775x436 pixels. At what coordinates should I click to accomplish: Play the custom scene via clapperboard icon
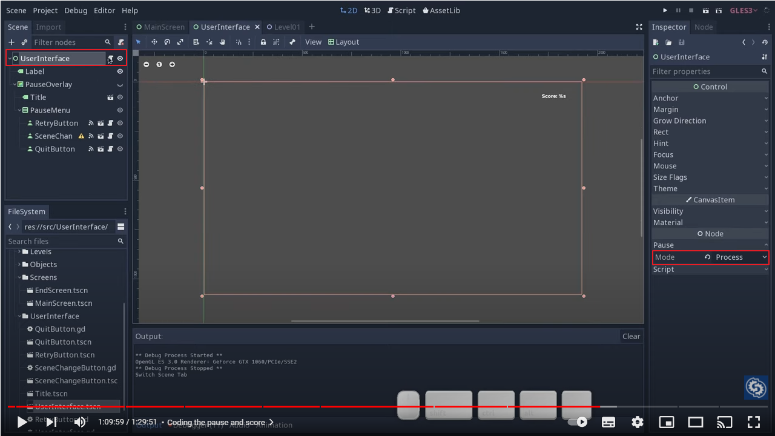pyautogui.click(x=719, y=10)
